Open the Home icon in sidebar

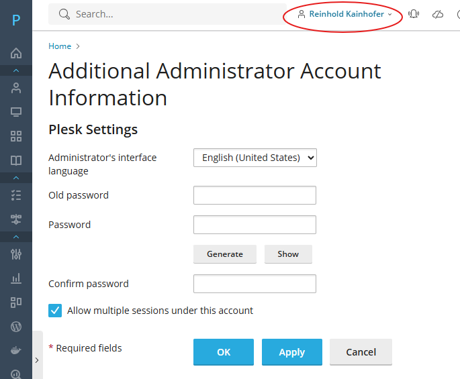16,53
